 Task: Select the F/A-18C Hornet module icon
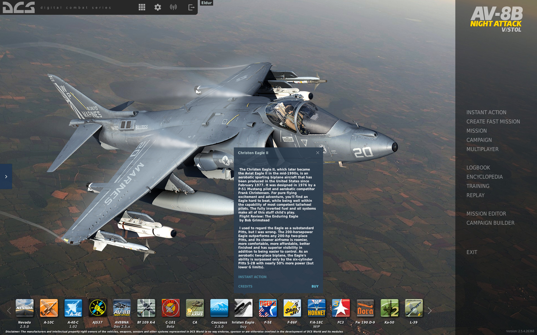tap(317, 308)
